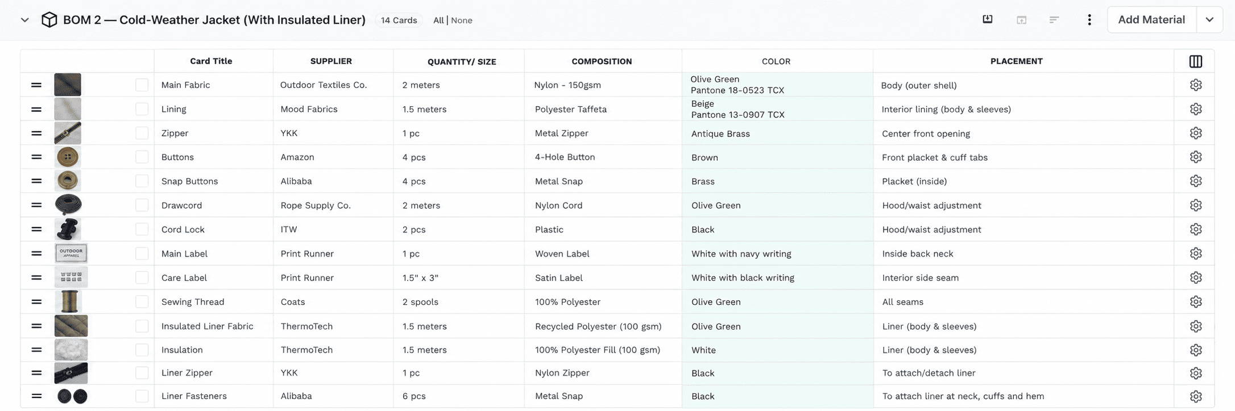1235x411 pixels.
Task: Click the gear icon on Snap Buttons row
Action: (1196, 181)
